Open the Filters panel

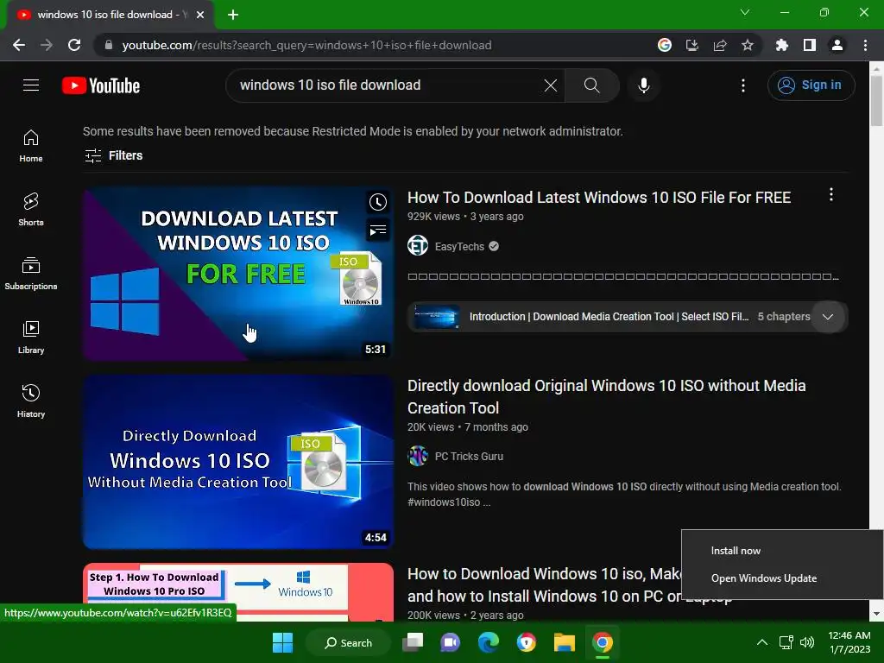113,155
